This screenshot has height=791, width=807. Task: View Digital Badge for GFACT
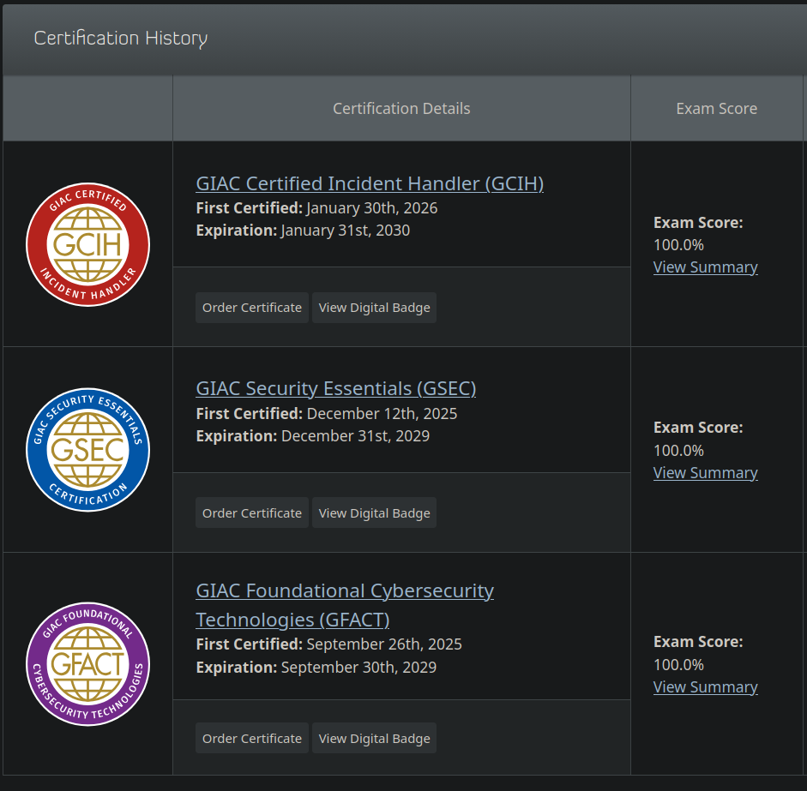374,738
